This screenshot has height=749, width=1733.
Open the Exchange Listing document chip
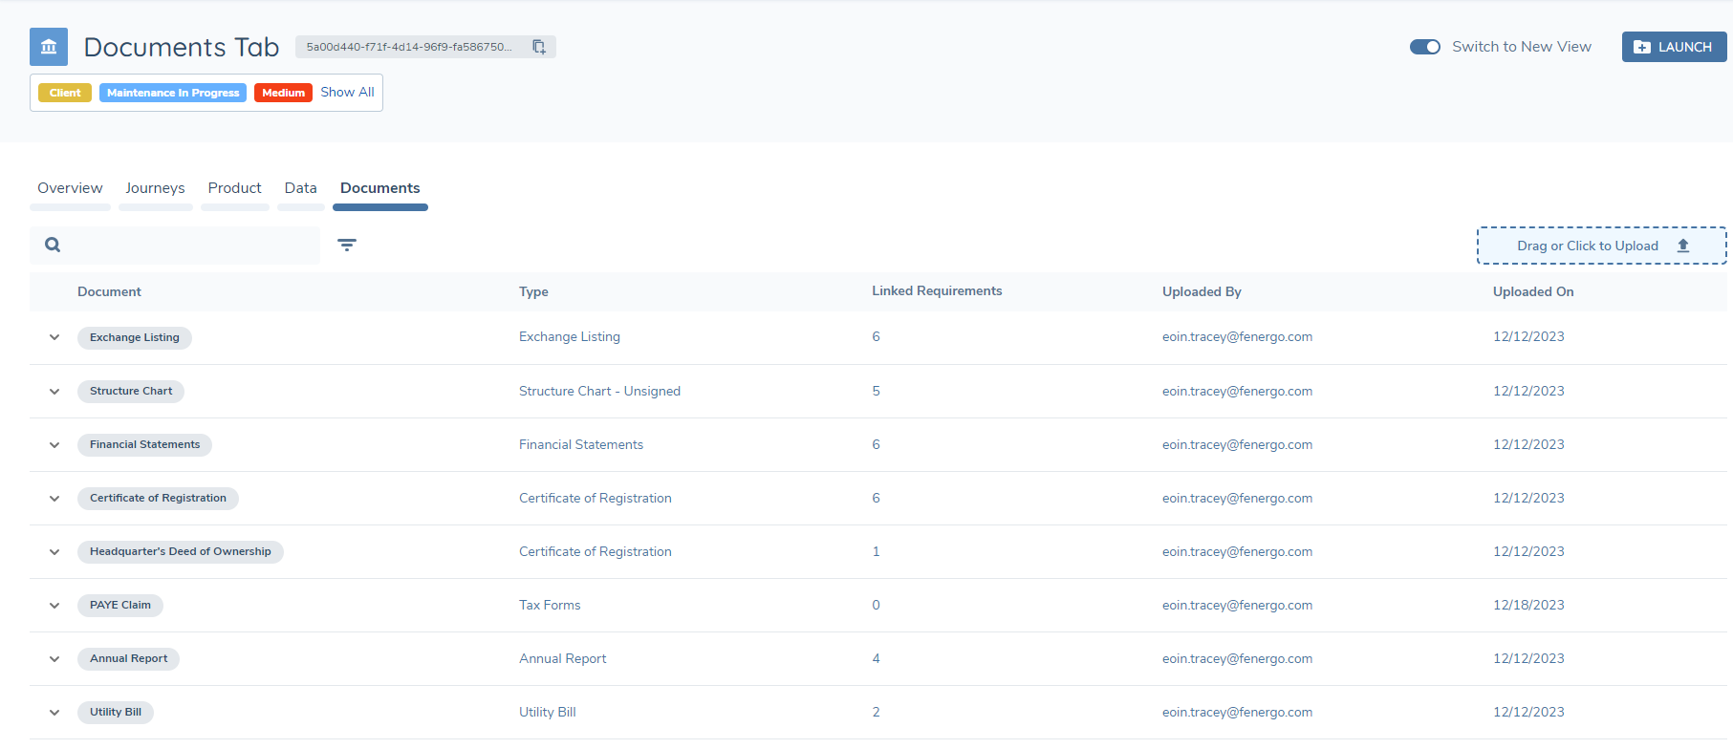[x=135, y=337]
